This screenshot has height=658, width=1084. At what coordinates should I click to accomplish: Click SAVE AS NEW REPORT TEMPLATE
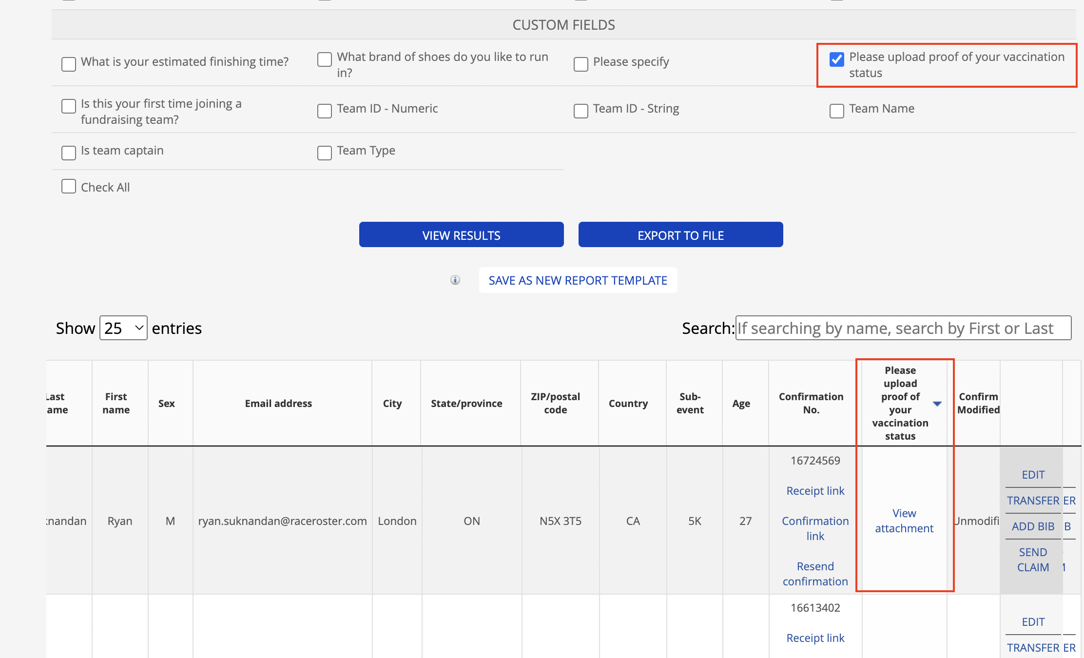click(x=578, y=280)
